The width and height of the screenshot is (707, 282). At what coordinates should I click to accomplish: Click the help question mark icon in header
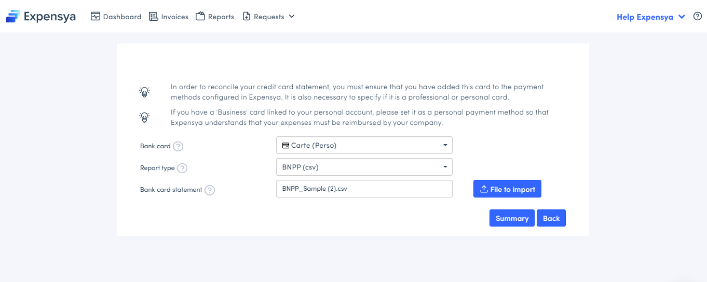coord(697,17)
